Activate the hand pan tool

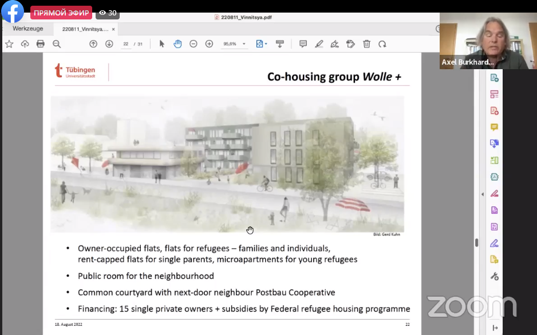pos(177,44)
